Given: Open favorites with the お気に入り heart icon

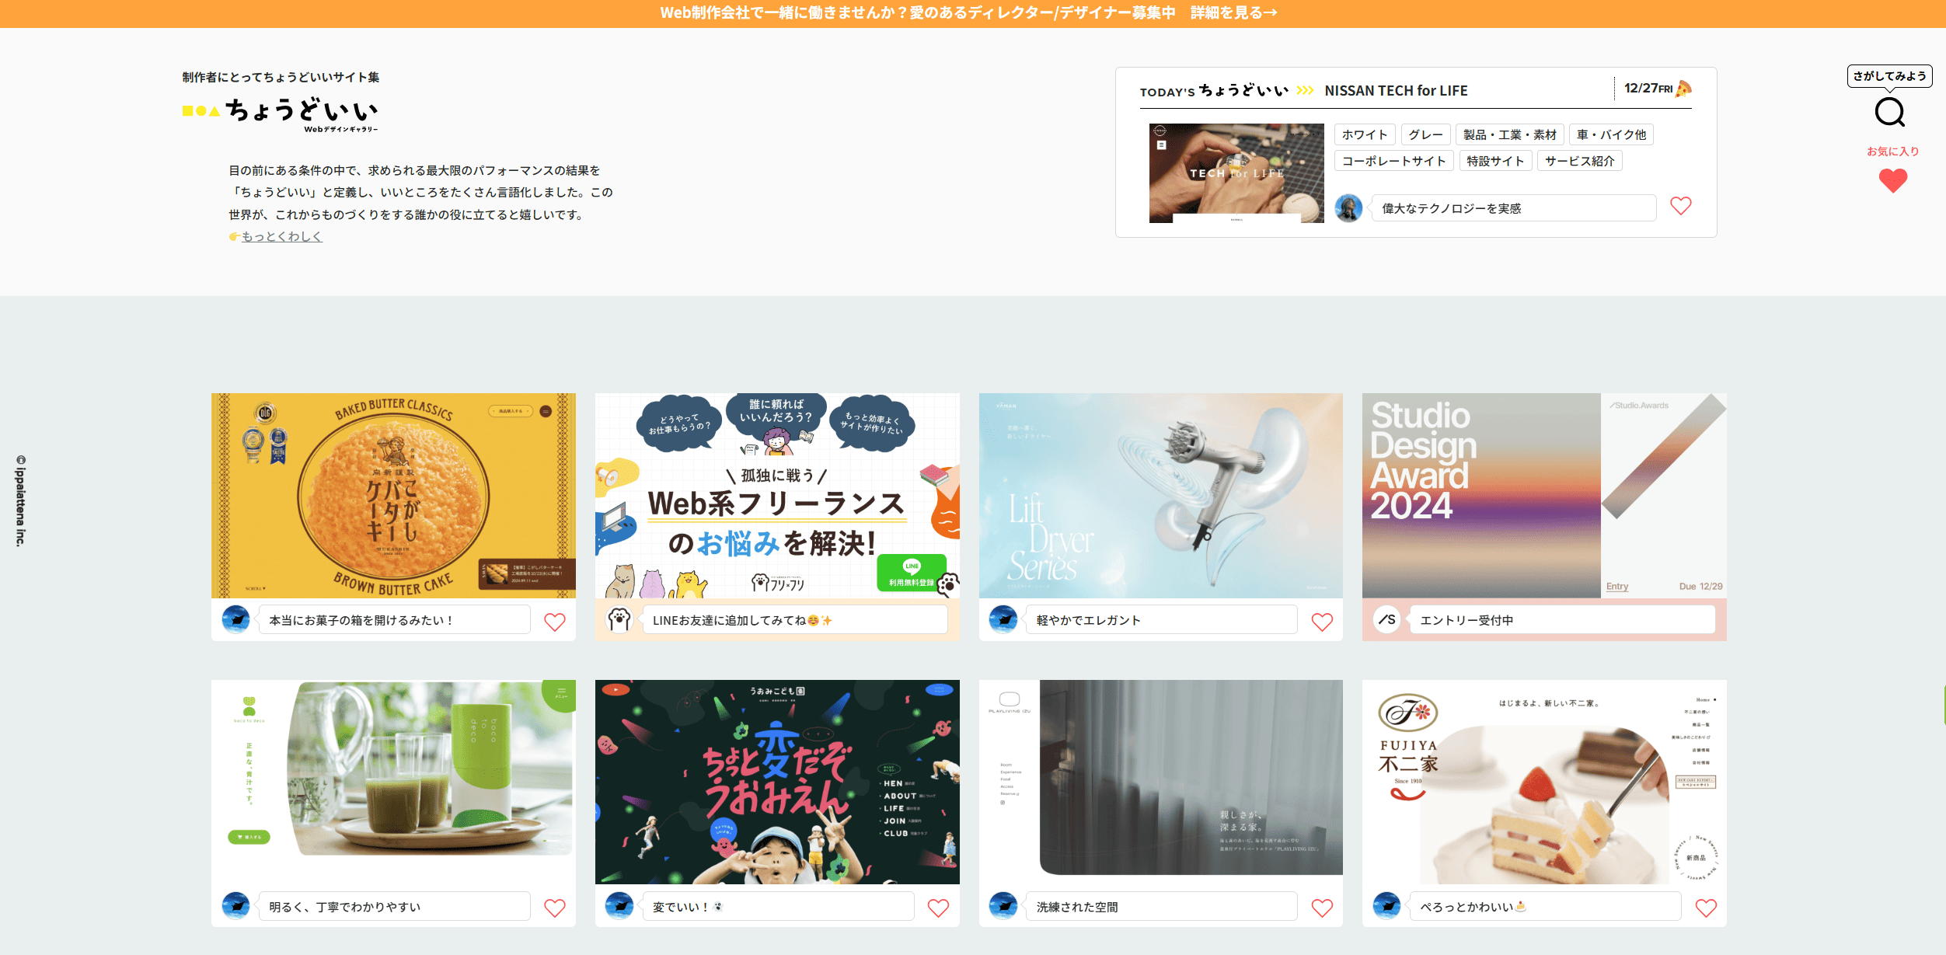Looking at the screenshot, I should [x=1892, y=181].
